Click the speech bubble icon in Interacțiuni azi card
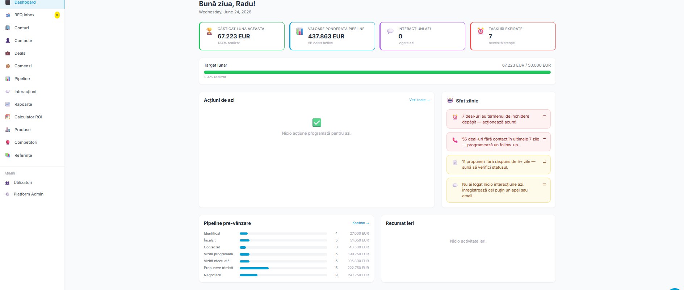Image resolution: width=684 pixels, height=290 pixels. click(x=390, y=31)
